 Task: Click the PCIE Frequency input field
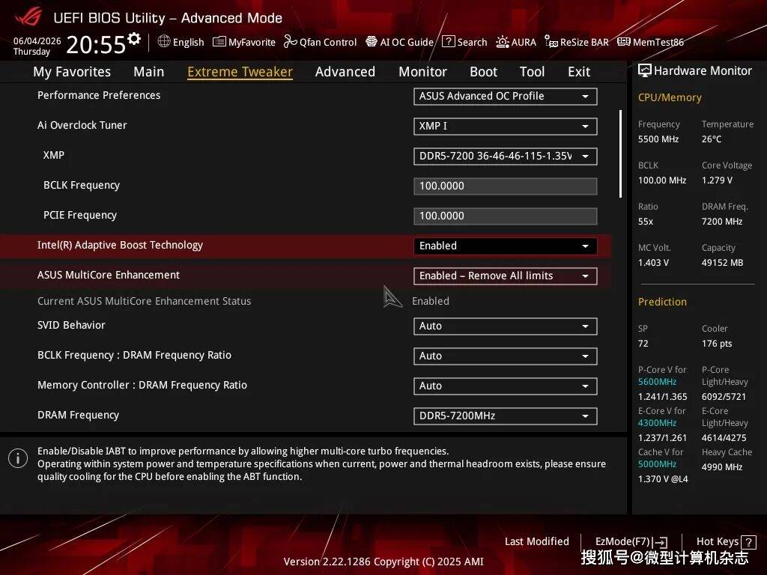(x=506, y=216)
